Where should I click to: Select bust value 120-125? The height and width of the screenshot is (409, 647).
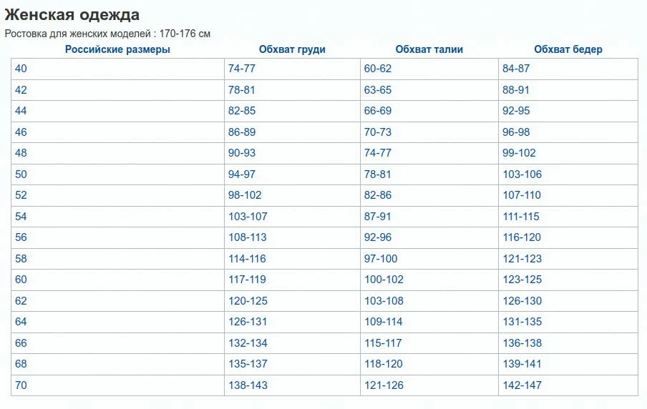click(x=248, y=300)
